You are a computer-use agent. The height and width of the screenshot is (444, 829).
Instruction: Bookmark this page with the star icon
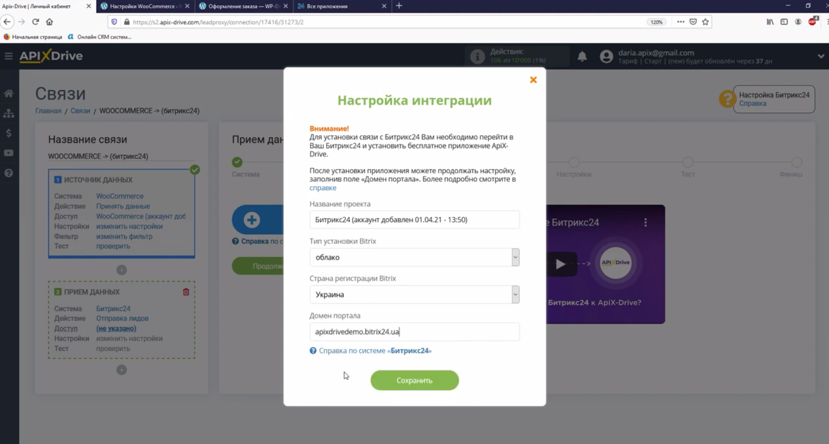[x=705, y=22]
